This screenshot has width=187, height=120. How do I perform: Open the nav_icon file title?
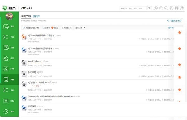(x=32, y=72)
